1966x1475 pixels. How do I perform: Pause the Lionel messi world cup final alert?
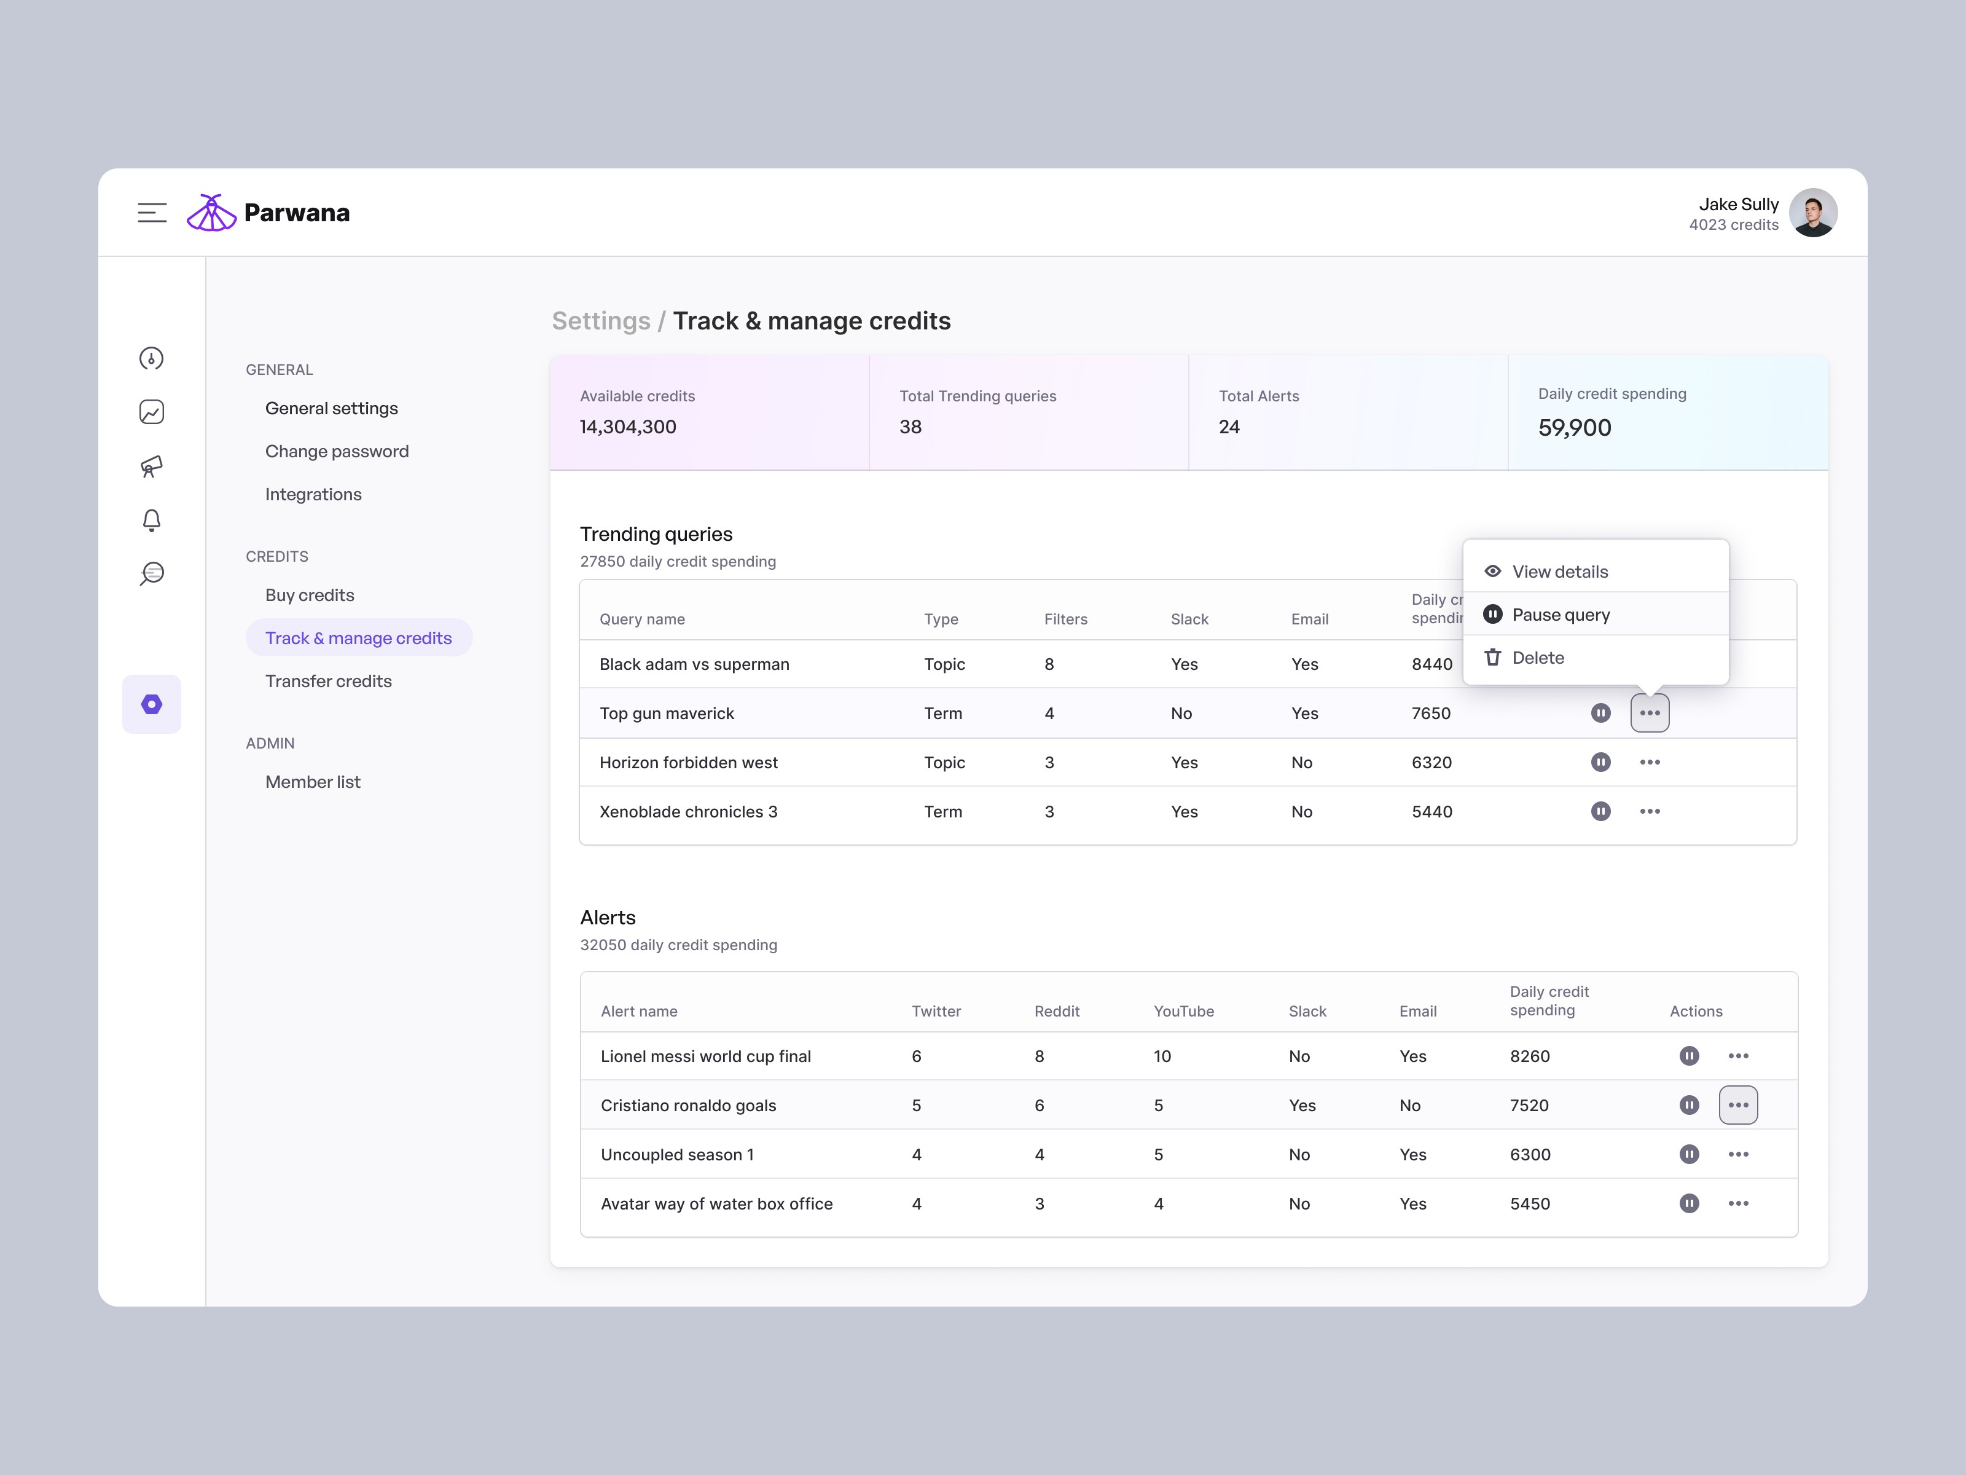pos(1690,1055)
